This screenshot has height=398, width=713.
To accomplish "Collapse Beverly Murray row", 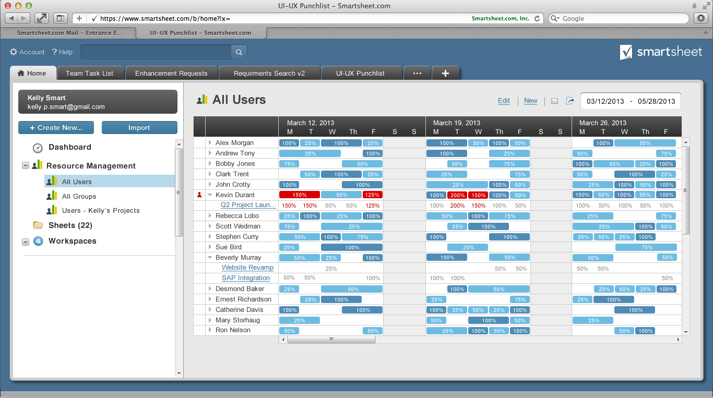I will [210, 257].
